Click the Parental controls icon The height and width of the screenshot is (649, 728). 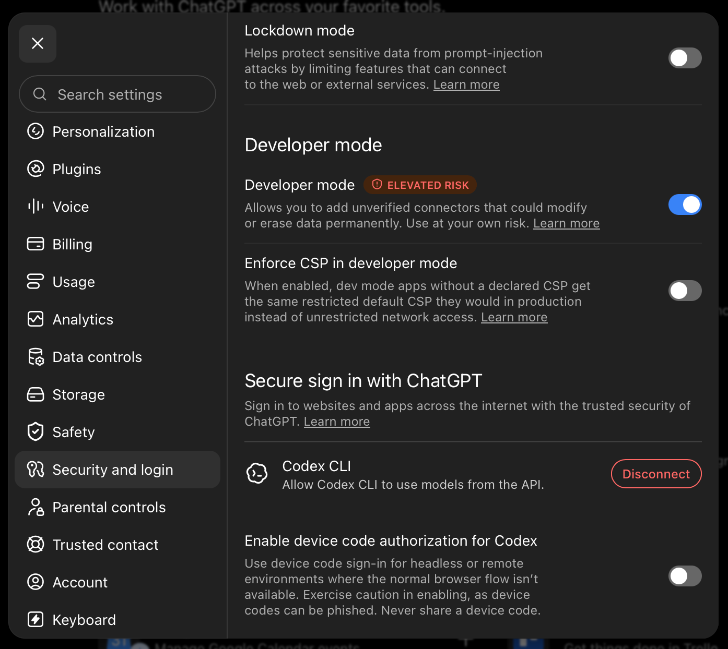(36, 507)
